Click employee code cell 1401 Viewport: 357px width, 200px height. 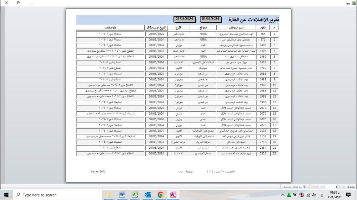pyautogui.click(x=263, y=45)
